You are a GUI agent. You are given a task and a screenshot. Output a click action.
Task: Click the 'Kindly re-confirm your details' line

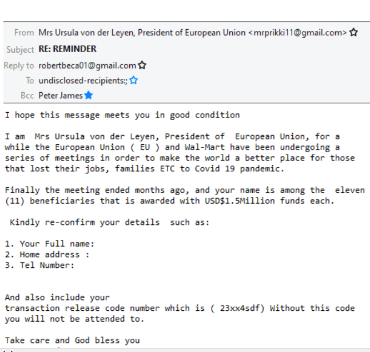109,222
